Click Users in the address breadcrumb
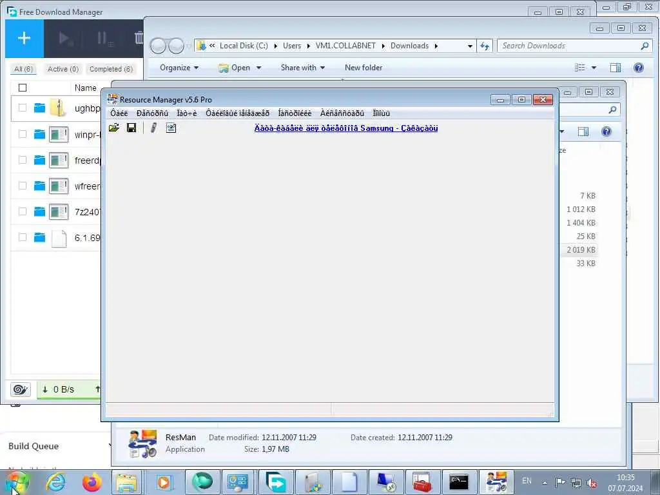This screenshot has height=495, width=660. click(292, 46)
